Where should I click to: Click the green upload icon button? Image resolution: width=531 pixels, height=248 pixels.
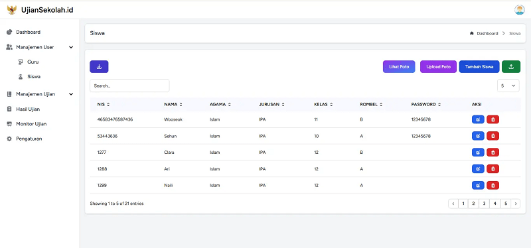point(511,67)
